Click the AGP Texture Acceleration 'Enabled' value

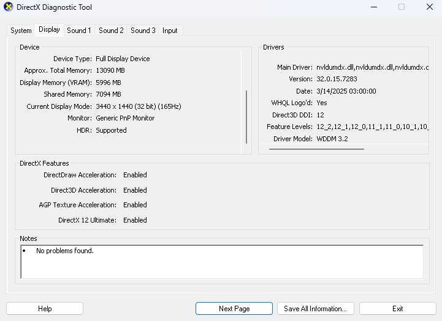(135, 205)
